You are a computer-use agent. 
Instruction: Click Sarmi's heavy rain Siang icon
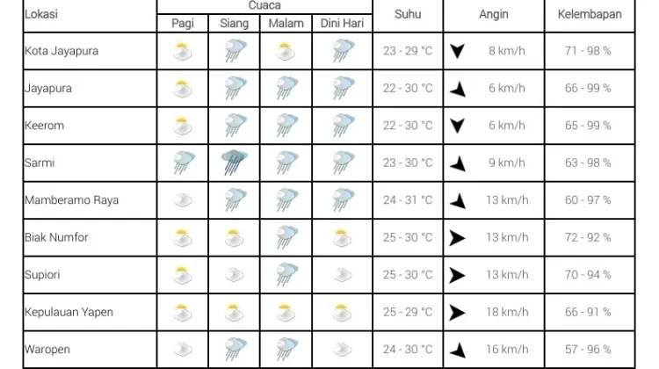[x=235, y=163]
